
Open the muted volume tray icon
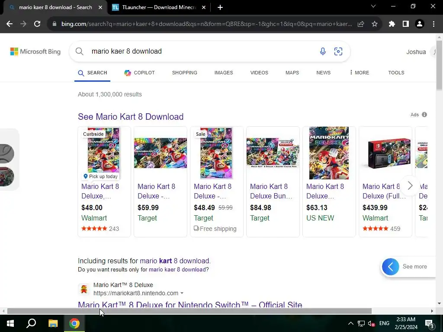[x=372, y=323]
